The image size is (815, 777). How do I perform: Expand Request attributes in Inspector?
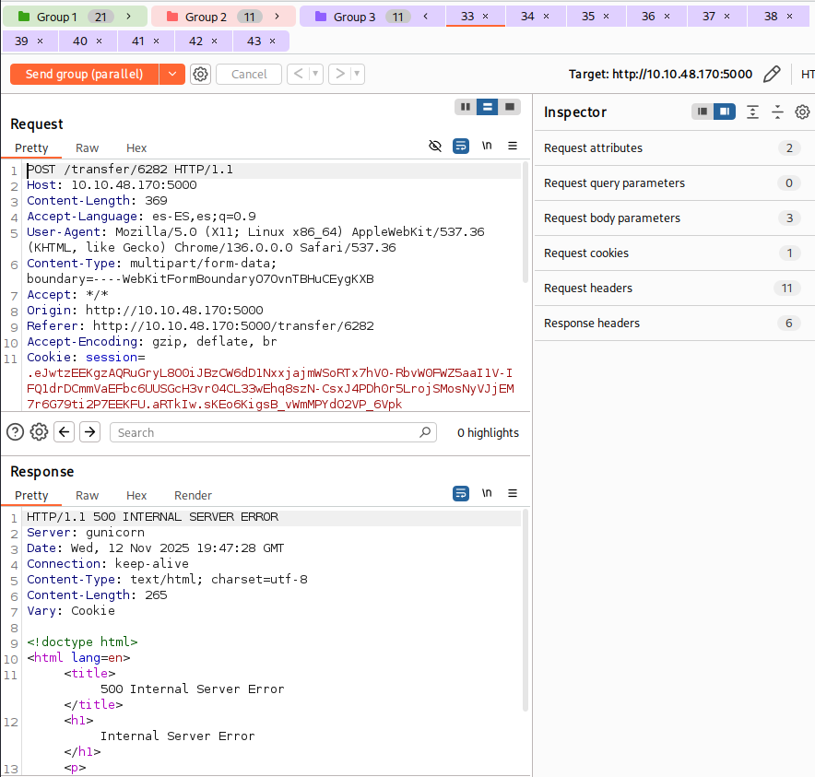tap(675, 148)
